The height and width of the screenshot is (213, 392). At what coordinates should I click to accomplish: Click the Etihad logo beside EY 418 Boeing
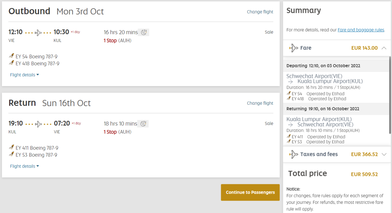point(12,63)
